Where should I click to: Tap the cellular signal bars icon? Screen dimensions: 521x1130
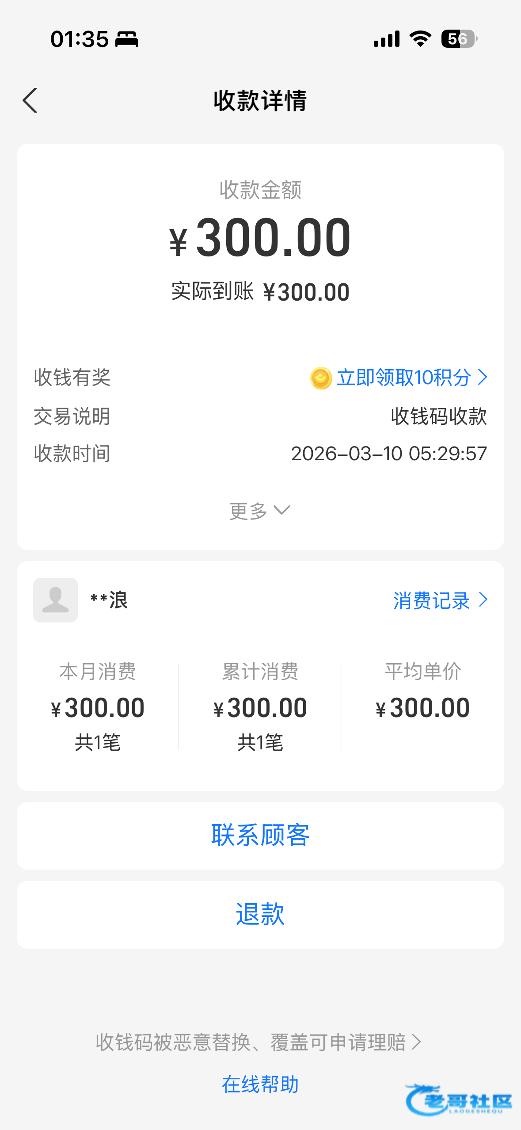pos(387,39)
